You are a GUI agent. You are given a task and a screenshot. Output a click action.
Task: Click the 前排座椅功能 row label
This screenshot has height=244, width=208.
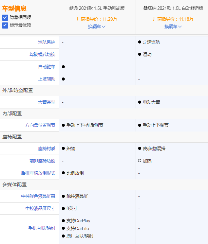click(42, 160)
